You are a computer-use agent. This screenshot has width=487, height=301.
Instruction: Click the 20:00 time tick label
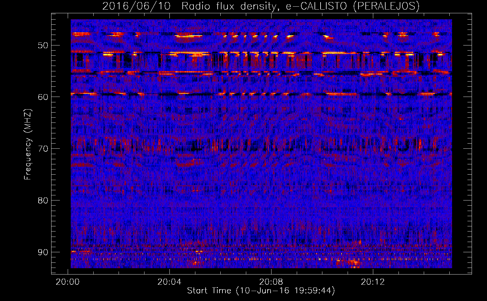[68, 282]
